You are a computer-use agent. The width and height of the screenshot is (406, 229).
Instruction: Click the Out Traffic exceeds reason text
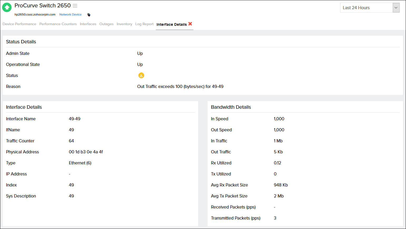point(180,87)
